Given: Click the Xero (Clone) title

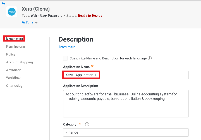Looking at the screenshot, I should [x=36, y=9].
